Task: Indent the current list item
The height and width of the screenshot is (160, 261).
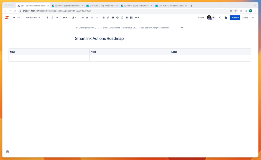Action: point(97,18)
